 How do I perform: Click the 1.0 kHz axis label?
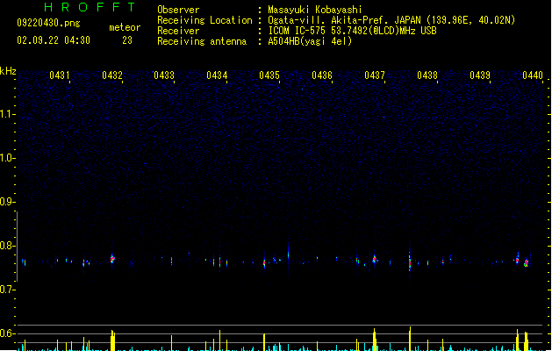click(x=7, y=158)
